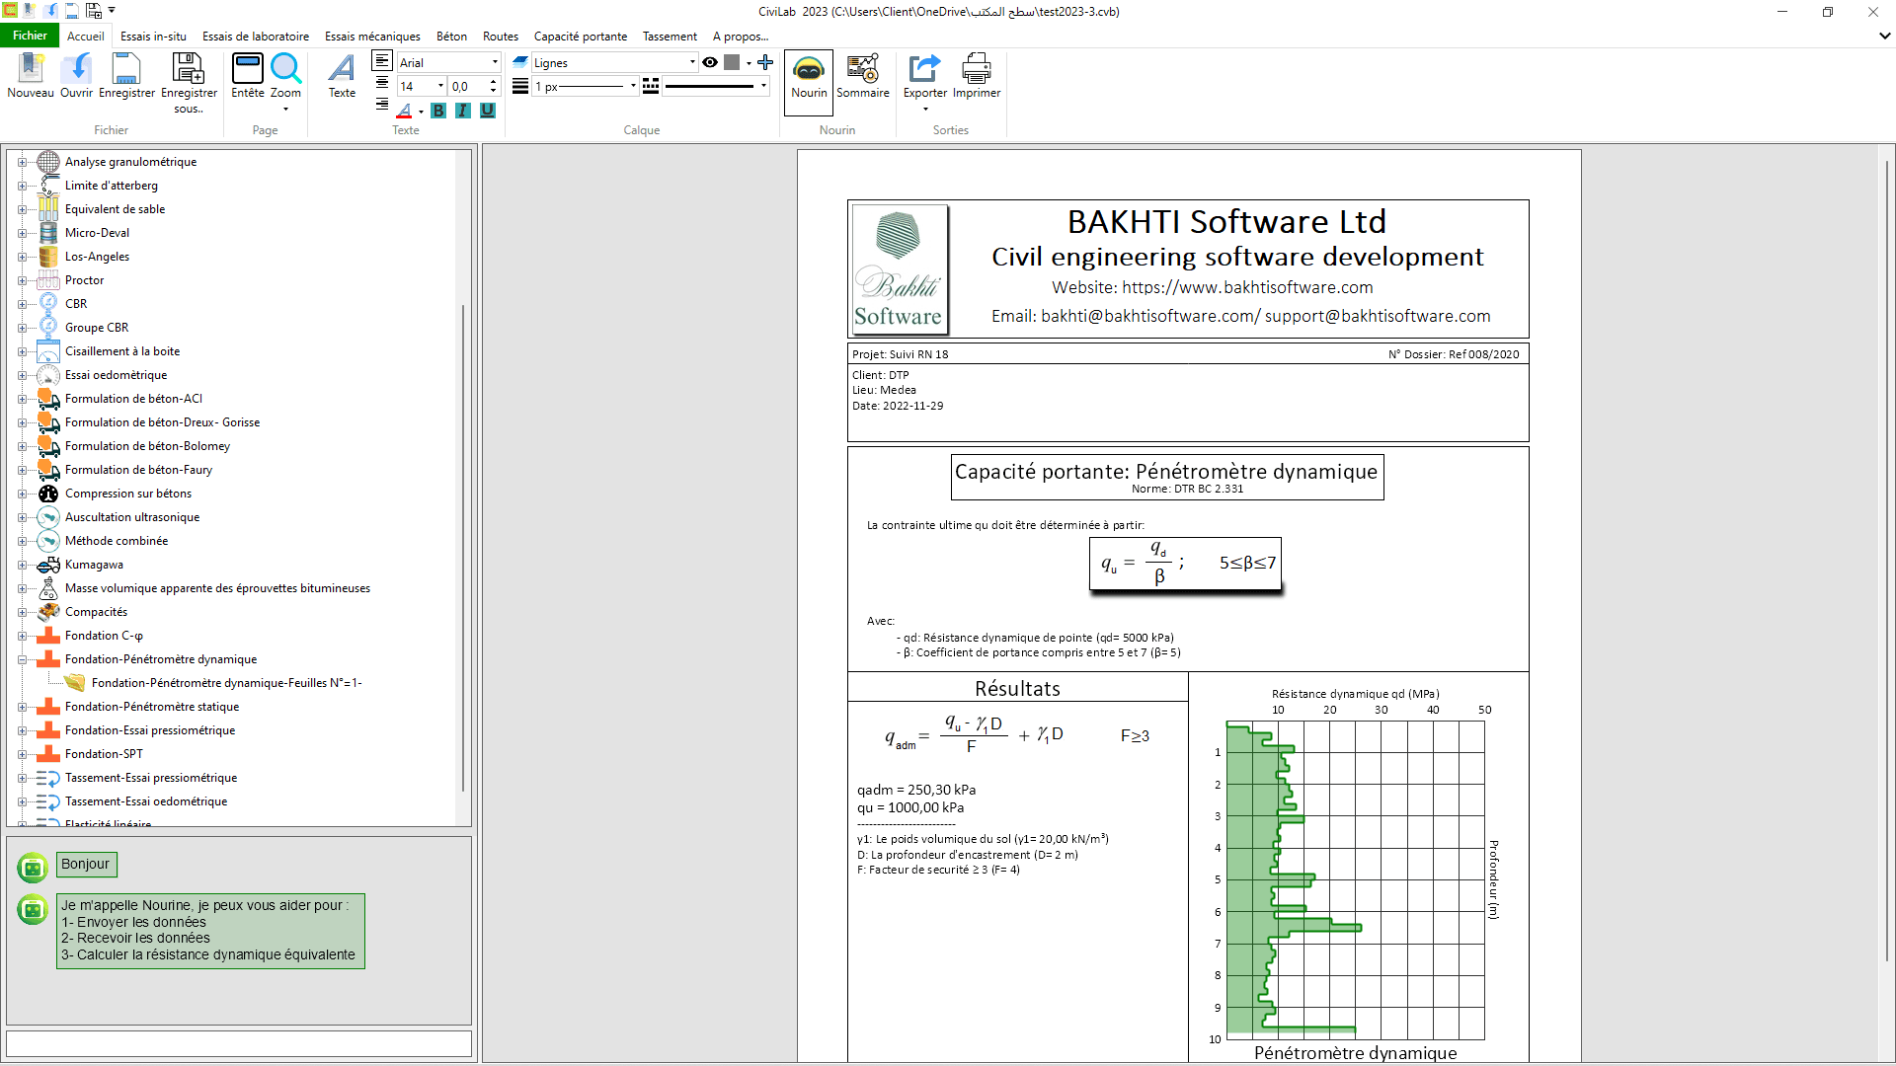This screenshot has width=1896, height=1066.
Task: Open the Fichier menu
Action: coord(30,36)
